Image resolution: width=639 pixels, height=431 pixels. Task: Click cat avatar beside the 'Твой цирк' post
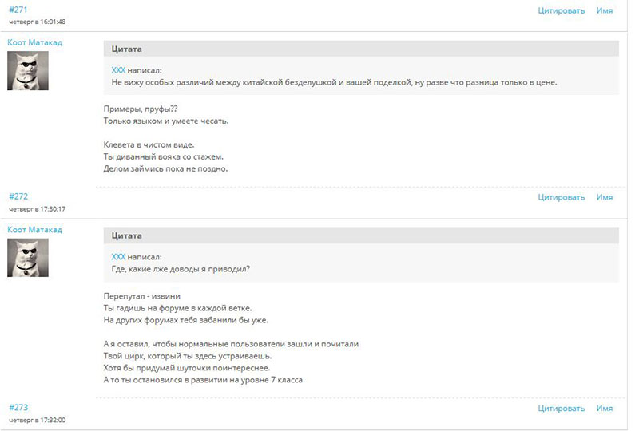click(28, 258)
